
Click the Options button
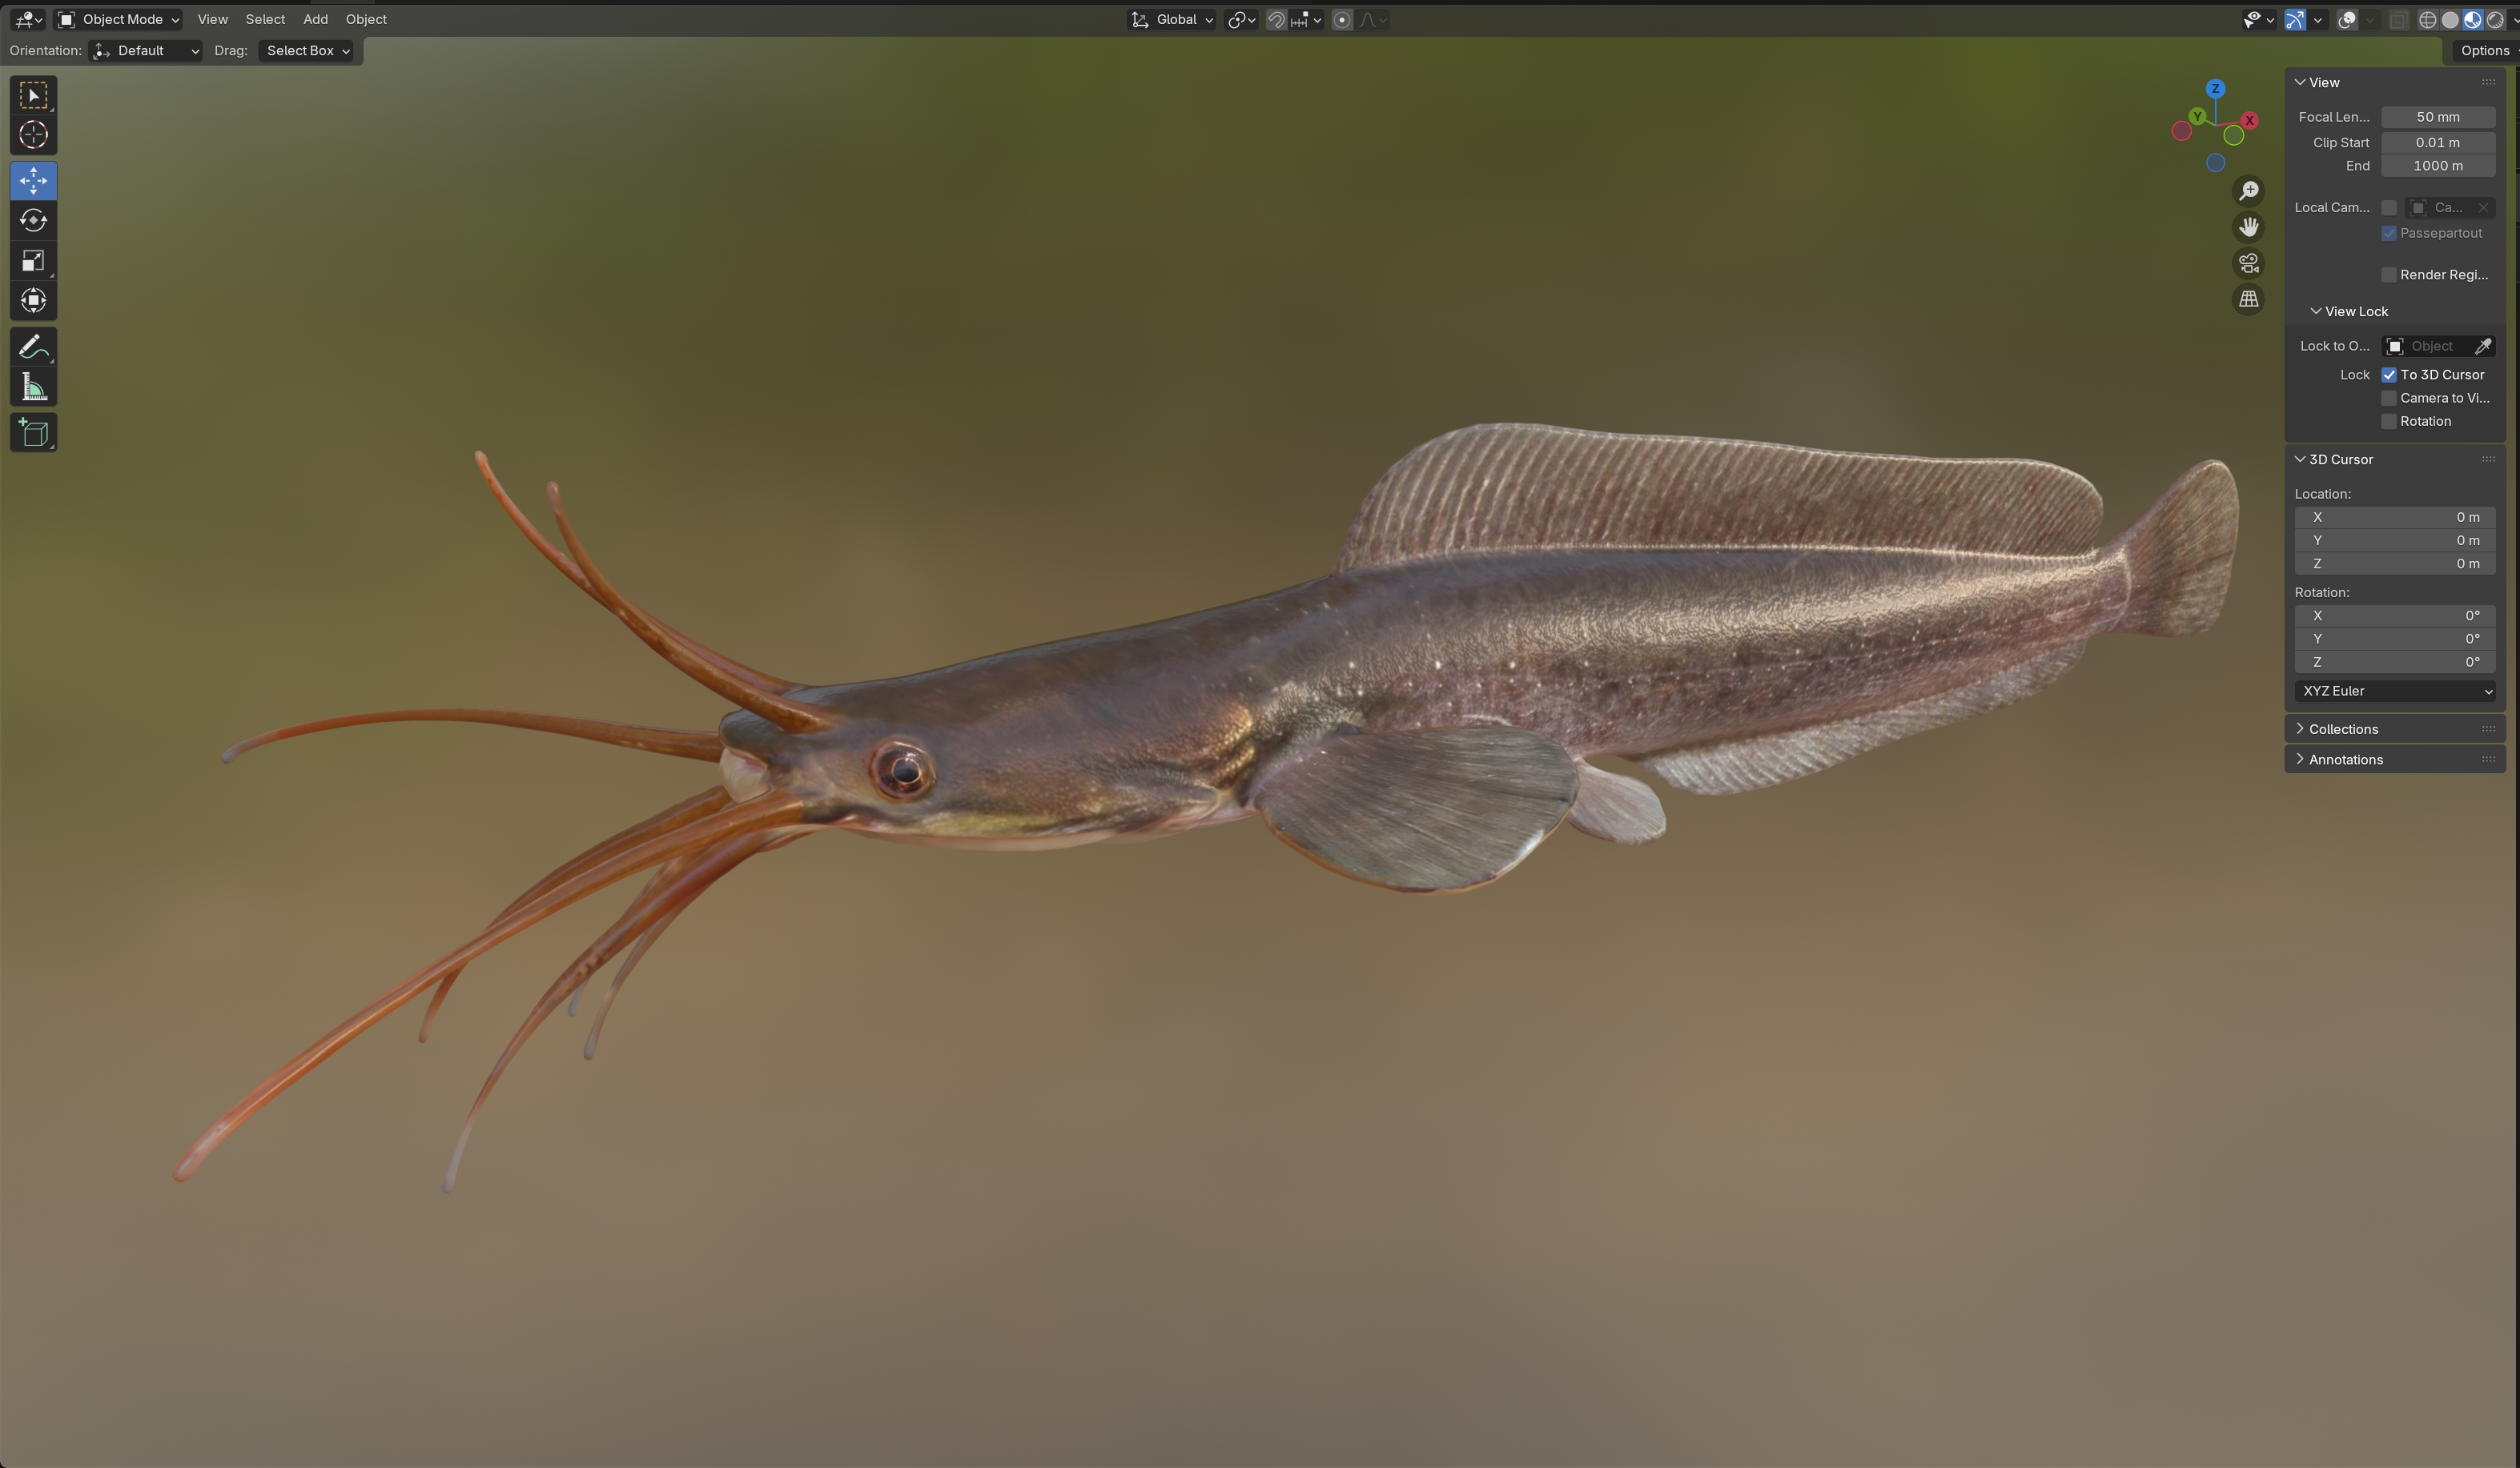coord(2484,50)
